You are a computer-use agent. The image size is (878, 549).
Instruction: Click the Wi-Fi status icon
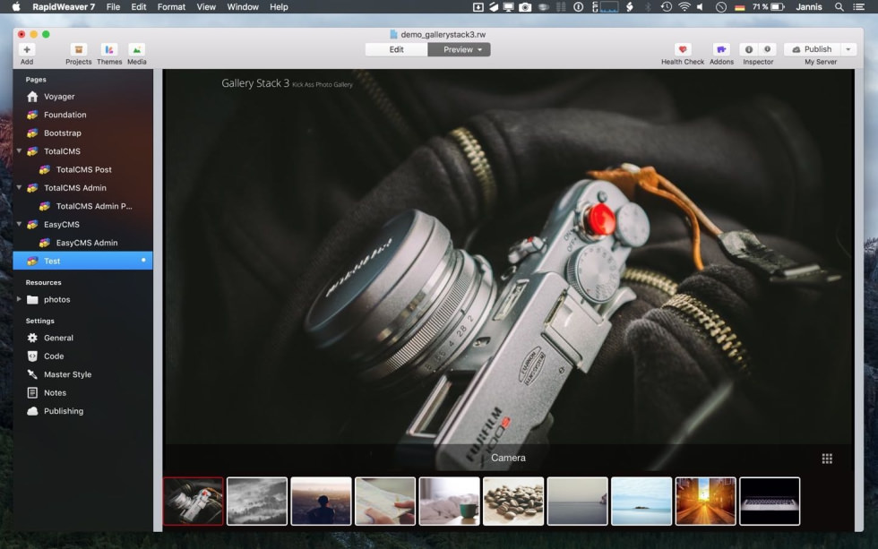point(684,6)
